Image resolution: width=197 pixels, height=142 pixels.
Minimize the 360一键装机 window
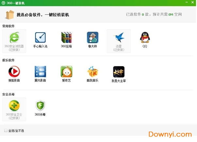[187, 2]
